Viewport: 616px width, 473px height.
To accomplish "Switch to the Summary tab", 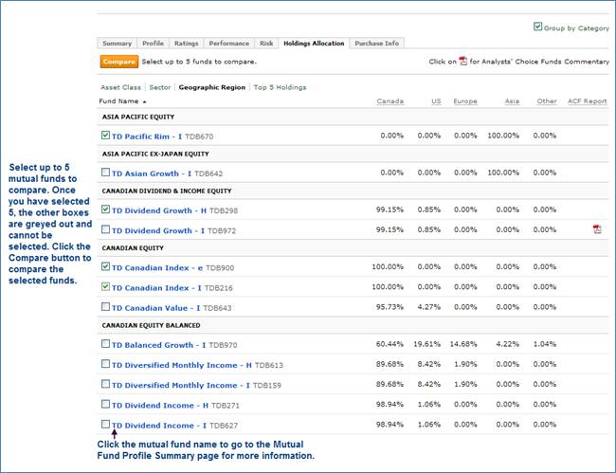I will coord(118,44).
